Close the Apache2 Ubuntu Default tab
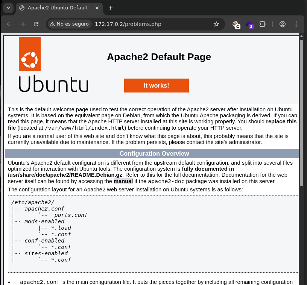The image size is (307, 285). pos(98,8)
